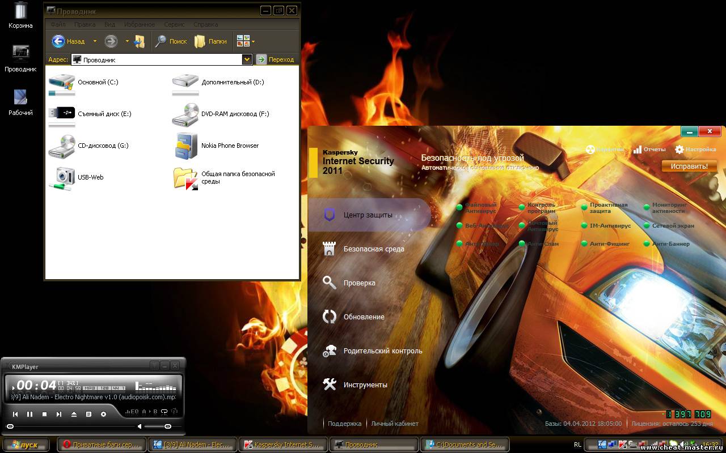Select Nokia Phone Browser item
The height and width of the screenshot is (453, 726).
coord(216,146)
